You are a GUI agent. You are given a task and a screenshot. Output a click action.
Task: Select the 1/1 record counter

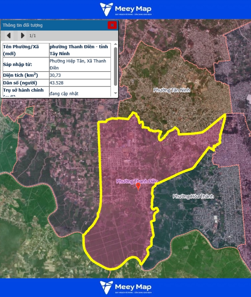33,36
